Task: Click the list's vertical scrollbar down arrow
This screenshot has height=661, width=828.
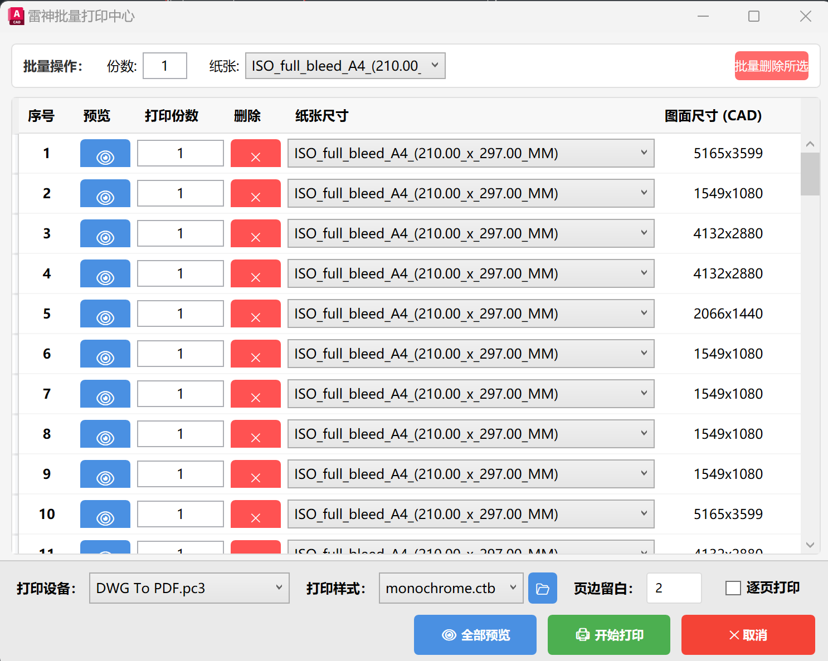Action: (810, 545)
